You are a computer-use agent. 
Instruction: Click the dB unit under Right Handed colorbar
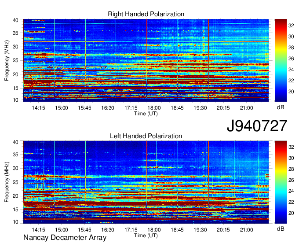[x=281, y=107]
